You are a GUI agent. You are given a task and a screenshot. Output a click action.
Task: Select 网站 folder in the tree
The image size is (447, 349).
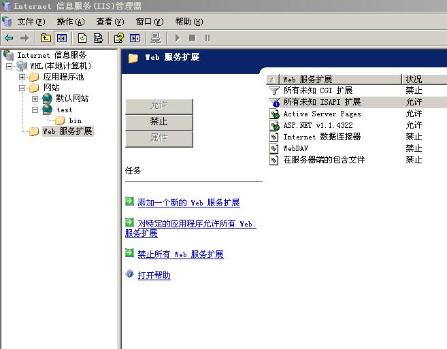tap(51, 88)
